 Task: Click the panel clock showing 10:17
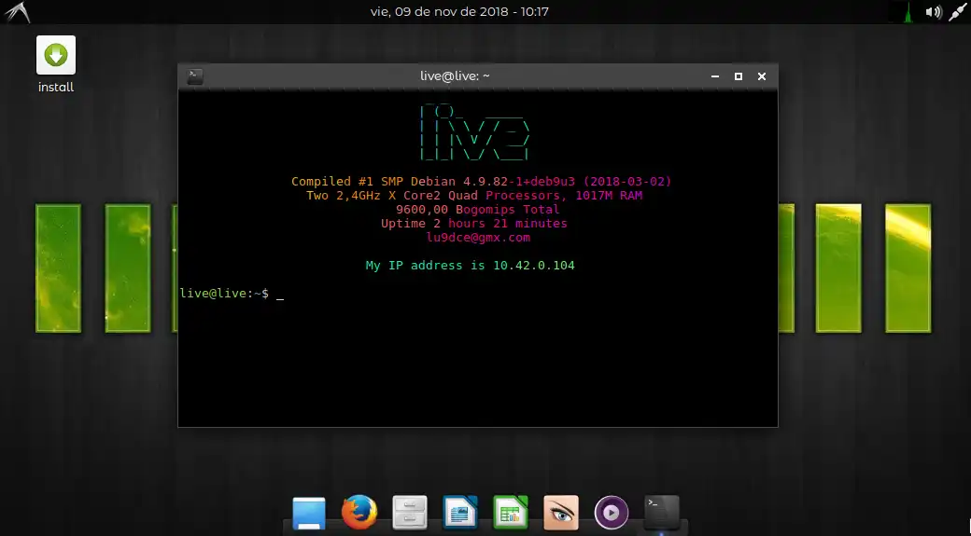[459, 12]
